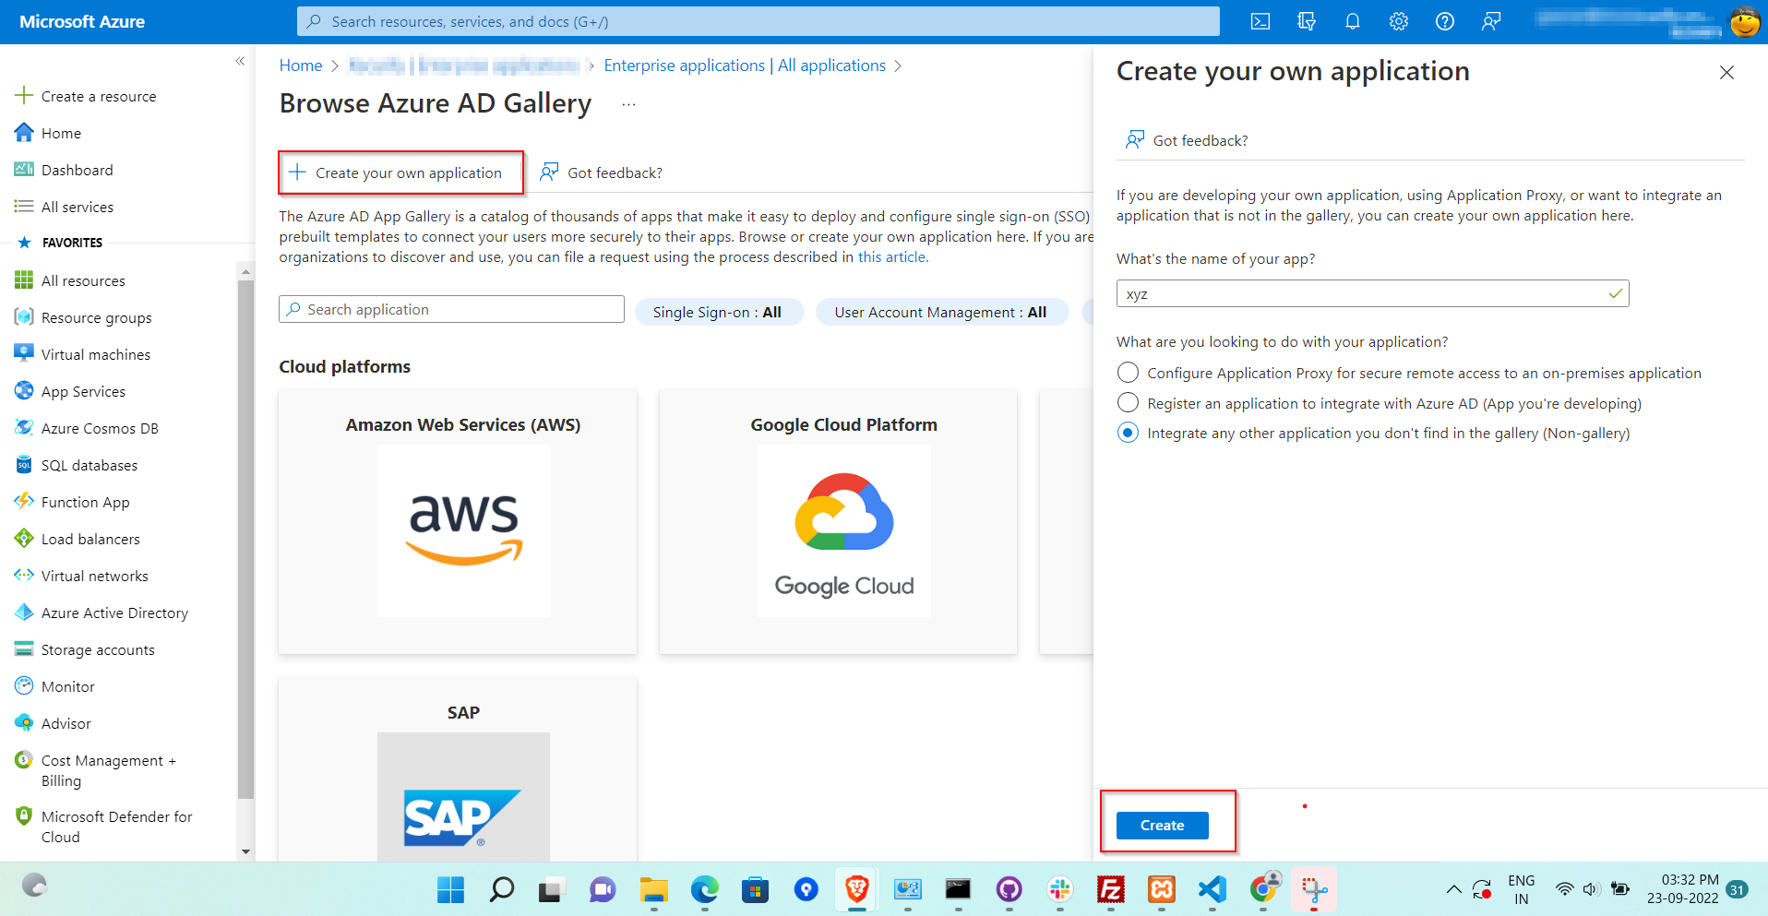Collapse the left navigation sidebar
This screenshot has width=1768, height=916.
tap(240, 61)
